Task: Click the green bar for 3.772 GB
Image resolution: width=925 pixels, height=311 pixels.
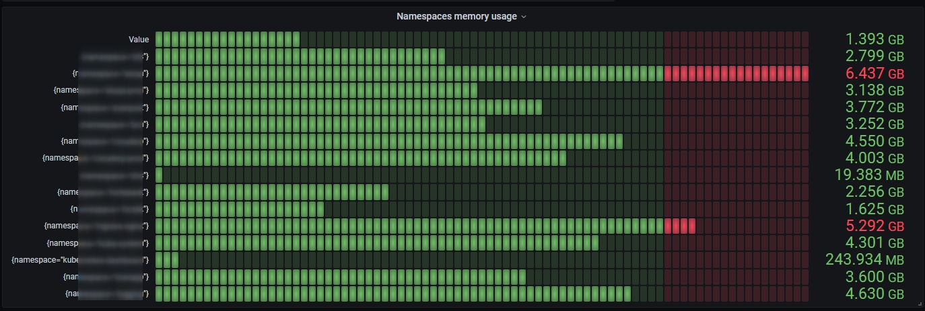Action: click(x=348, y=107)
